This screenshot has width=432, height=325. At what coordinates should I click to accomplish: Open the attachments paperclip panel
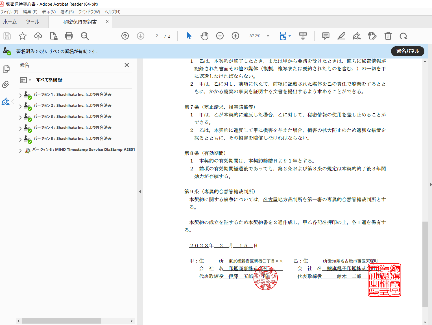[x=6, y=84]
